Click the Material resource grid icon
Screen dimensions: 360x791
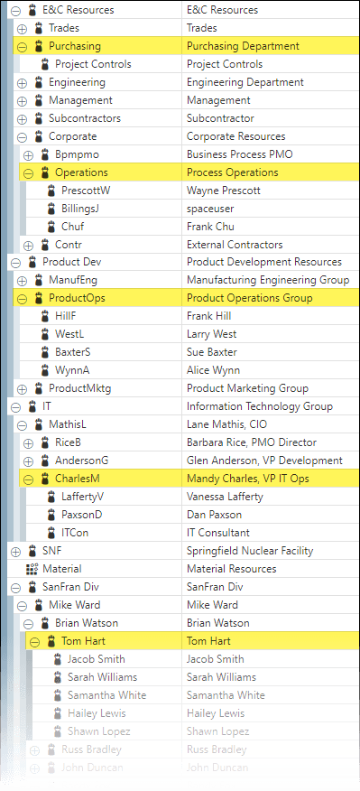[32, 569]
